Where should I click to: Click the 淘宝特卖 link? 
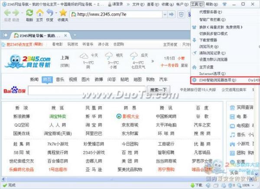click(x=58, y=117)
